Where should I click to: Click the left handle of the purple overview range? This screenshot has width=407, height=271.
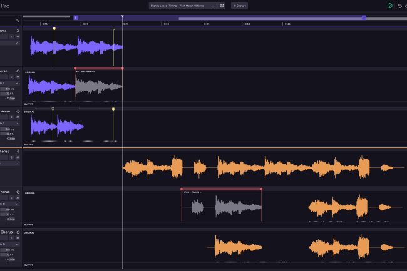coord(76,17)
